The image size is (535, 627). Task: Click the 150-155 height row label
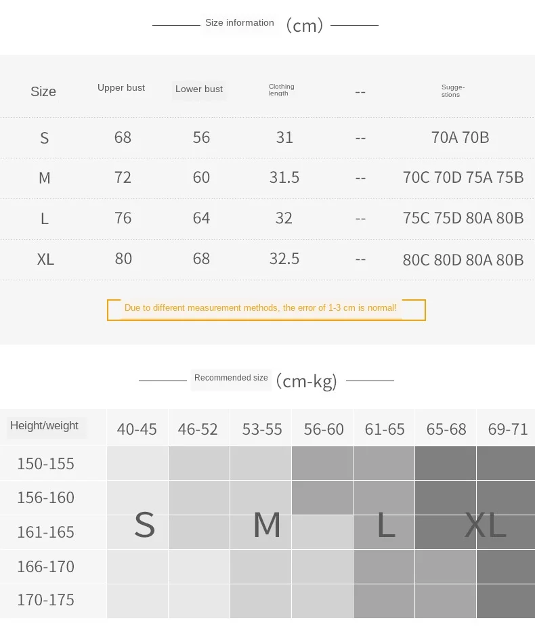point(45,464)
